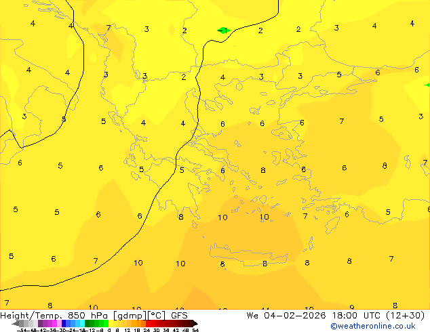Viewport: 430px width, 332px height.
Task: Pick the dark purple swatch in the legend
Action: (40, 324)
